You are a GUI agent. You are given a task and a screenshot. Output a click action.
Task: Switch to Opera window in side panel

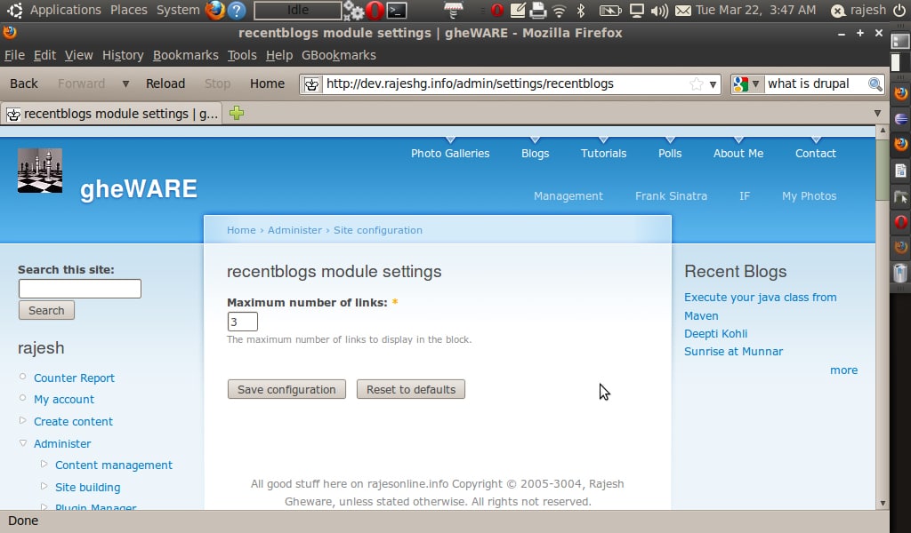[x=900, y=221]
